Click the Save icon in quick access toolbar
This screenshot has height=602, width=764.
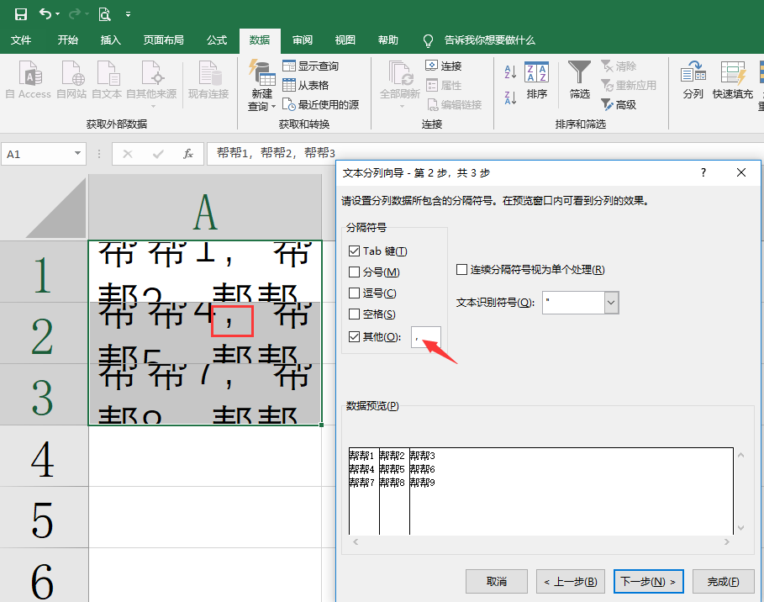pyautogui.click(x=20, y=14)
